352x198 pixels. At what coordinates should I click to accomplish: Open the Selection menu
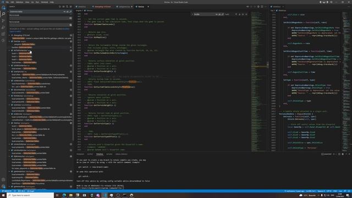point(20,2)
